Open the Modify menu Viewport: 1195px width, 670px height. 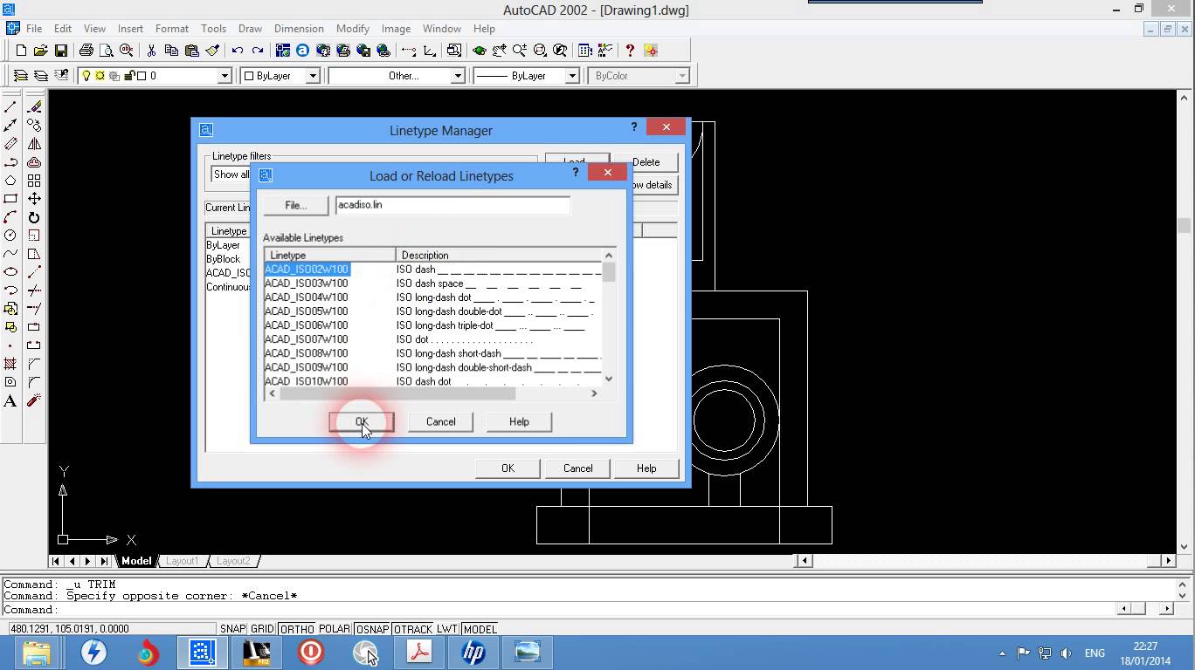[353, 29]
